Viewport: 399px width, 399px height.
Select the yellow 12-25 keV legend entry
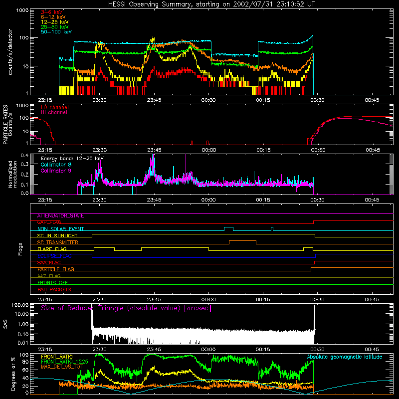(x=55, y=22)
